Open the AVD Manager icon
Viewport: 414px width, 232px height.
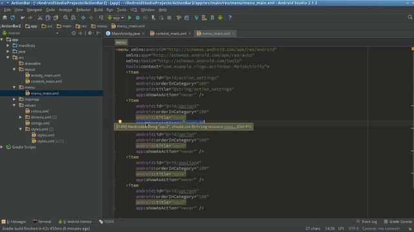point(204,17)
